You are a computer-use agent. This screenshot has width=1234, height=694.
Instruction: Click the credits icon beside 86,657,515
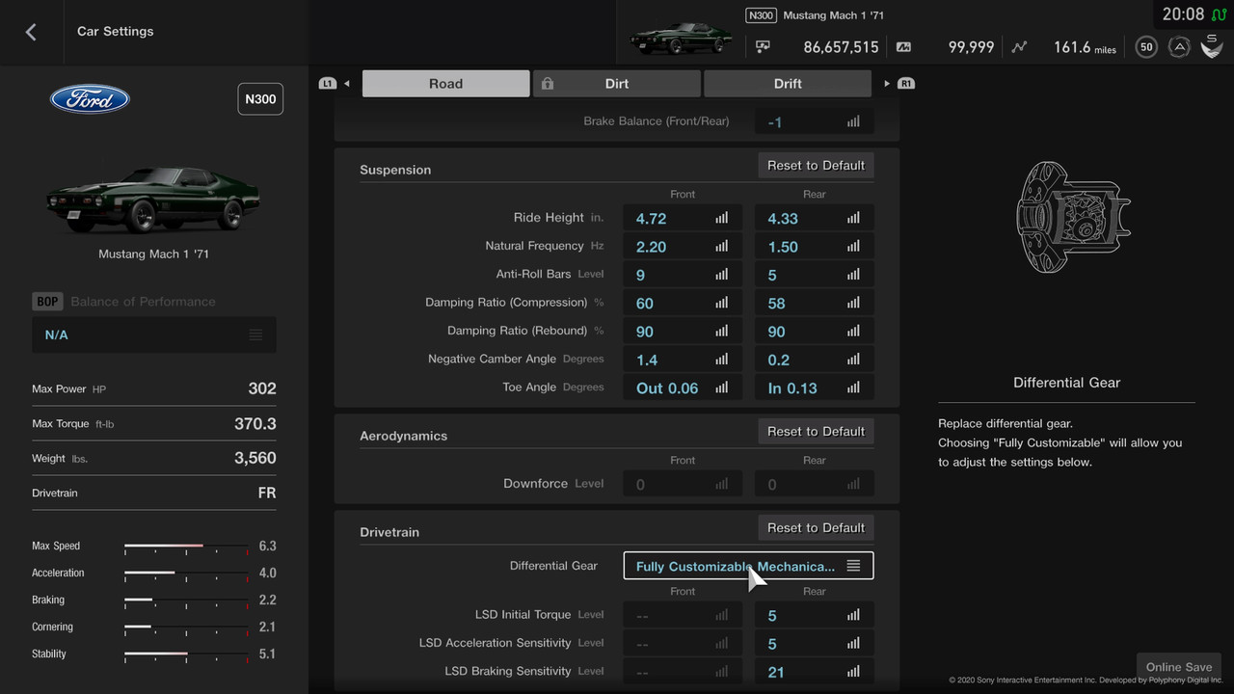(x=763, y=46)
